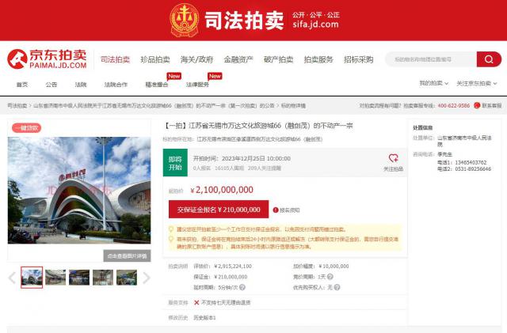Image resolution: width=507 pixels, height=333 pixels.
Task: Click the 点击查看图片详情 button
Action: [127, 255]
